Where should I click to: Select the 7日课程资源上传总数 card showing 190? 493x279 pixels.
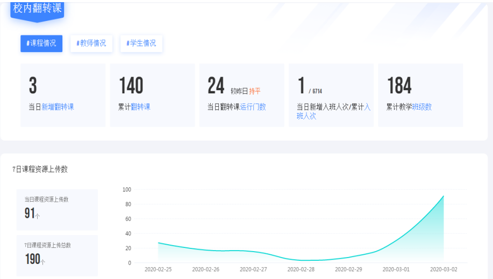tap(57, 255)
